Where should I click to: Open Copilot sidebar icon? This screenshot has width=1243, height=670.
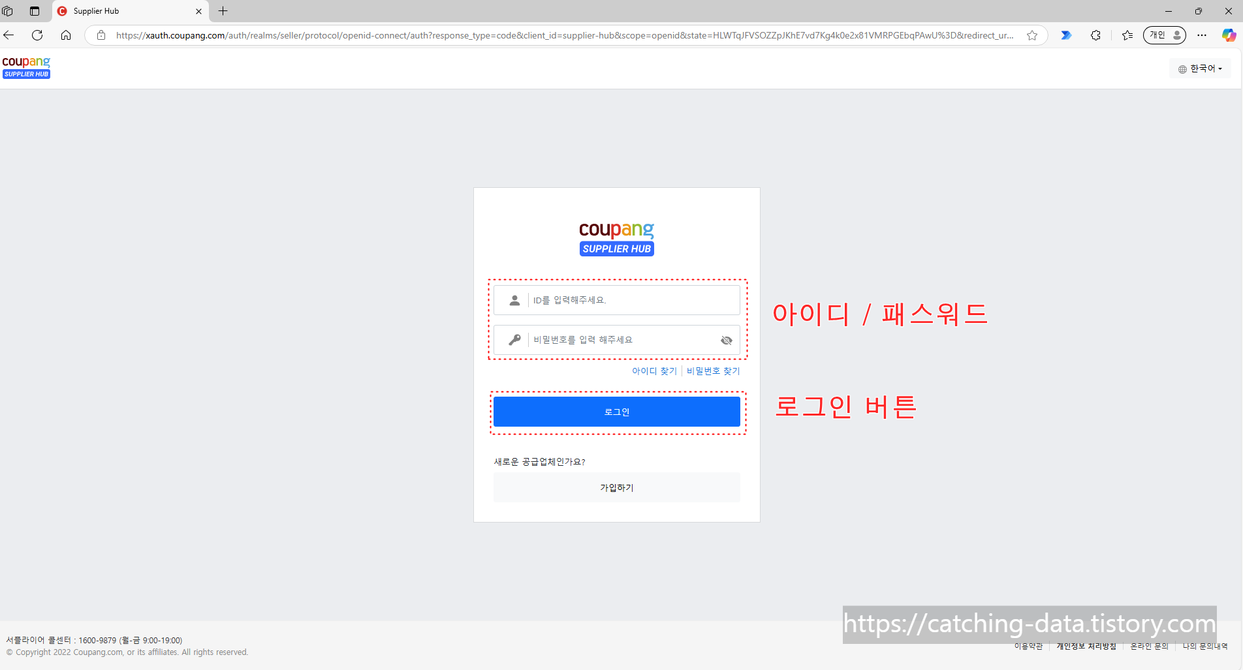coord(1229,35)
